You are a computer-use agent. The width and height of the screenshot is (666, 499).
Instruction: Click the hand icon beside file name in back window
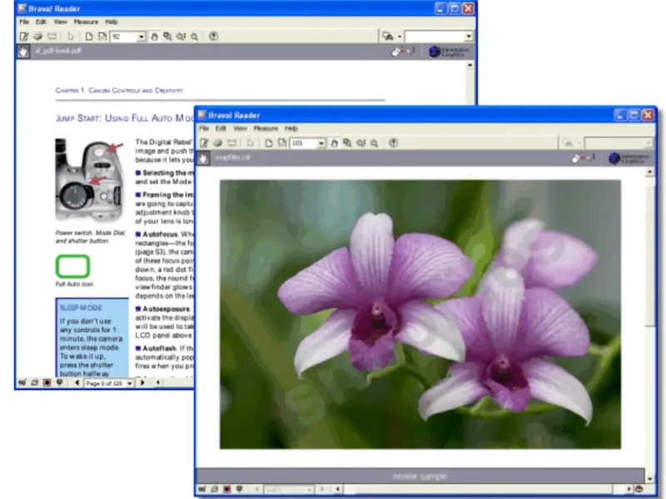[x=23, y=52]
